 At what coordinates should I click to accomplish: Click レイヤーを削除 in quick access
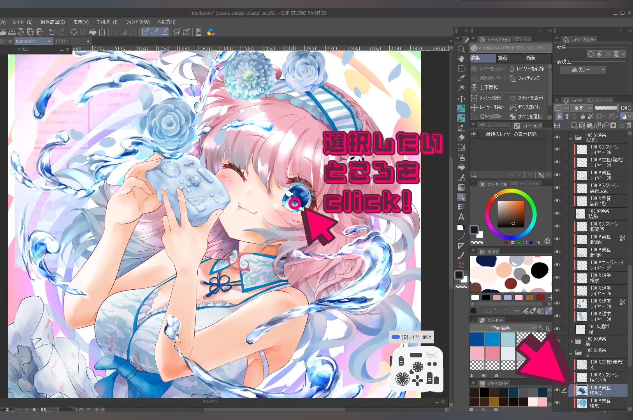tap(527, 69)
